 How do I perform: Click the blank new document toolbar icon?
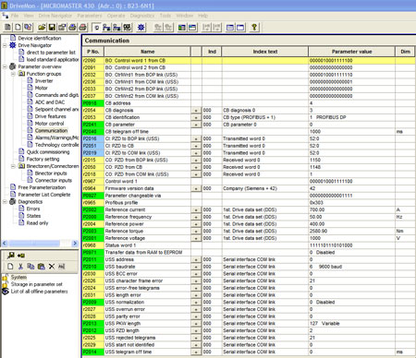click(18, 28)
